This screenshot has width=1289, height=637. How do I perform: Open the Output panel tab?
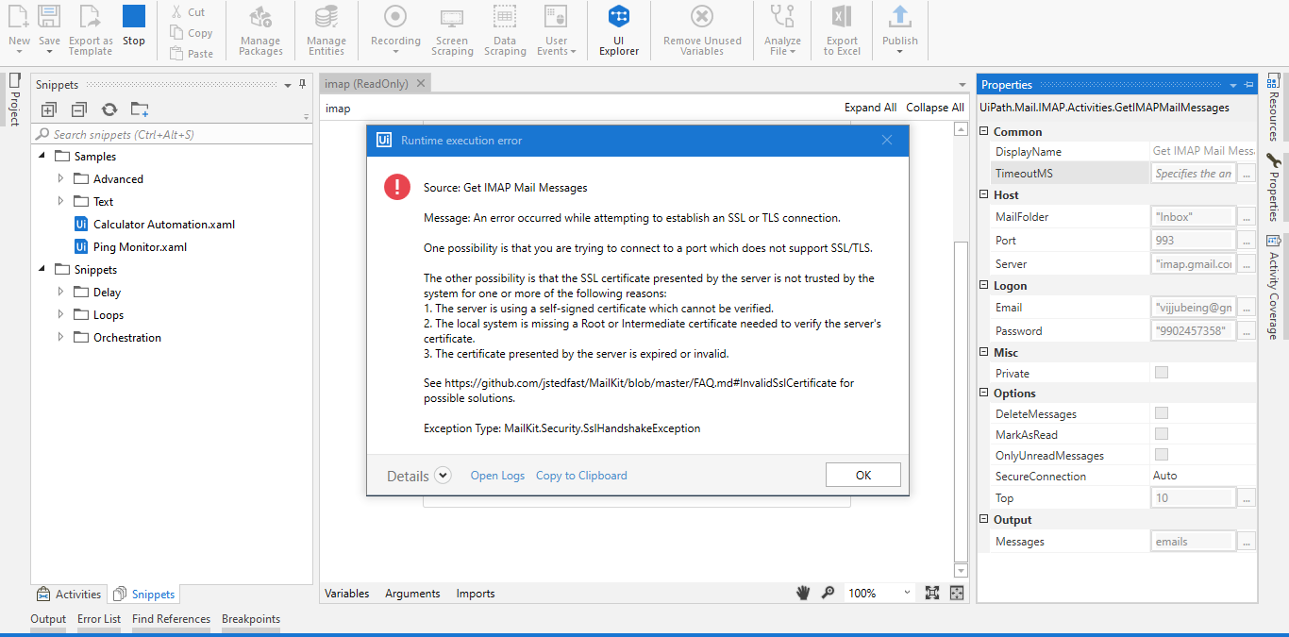click(x=48, y=619)
